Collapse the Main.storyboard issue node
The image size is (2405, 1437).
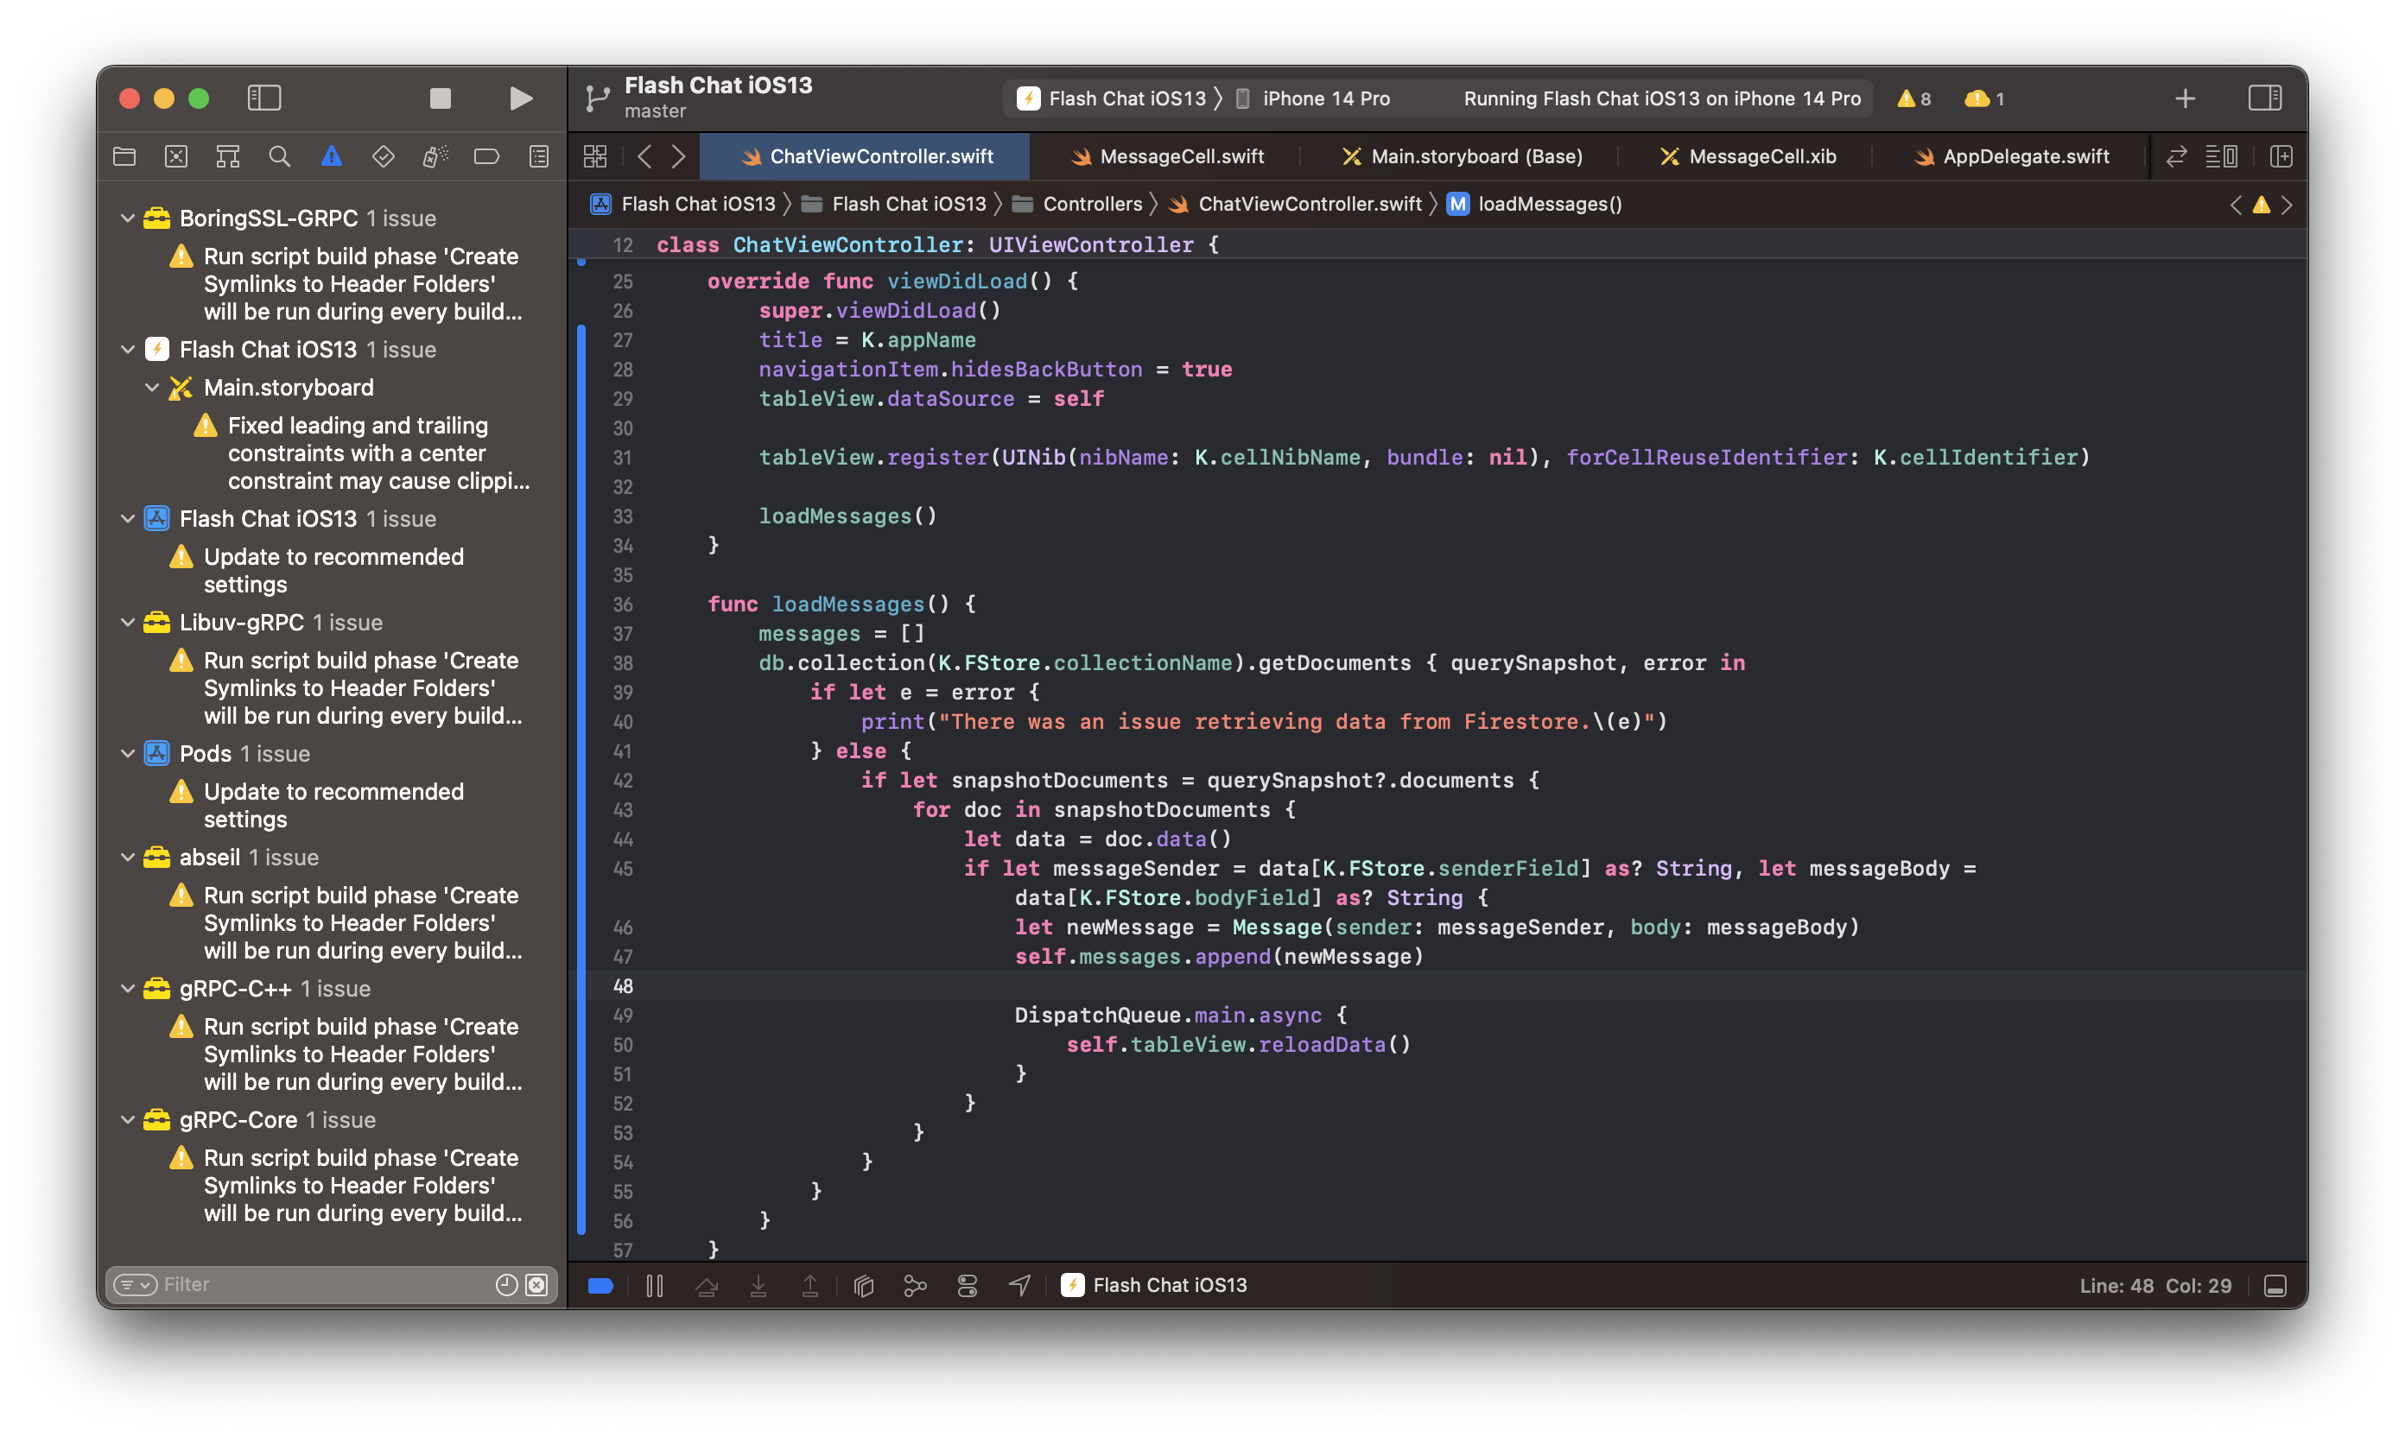tap(152, 388)
